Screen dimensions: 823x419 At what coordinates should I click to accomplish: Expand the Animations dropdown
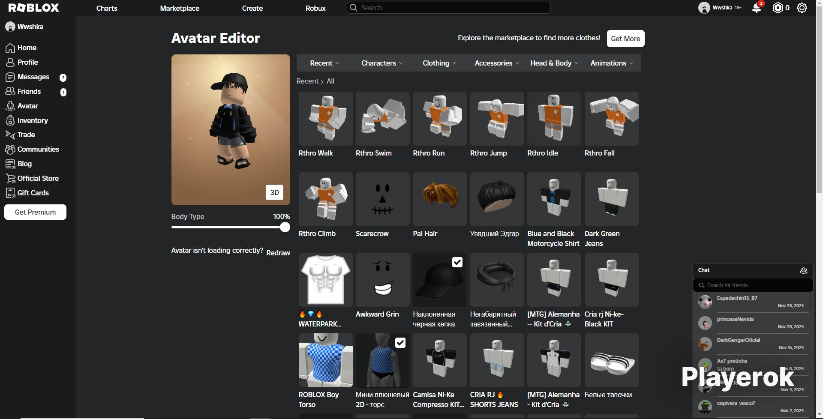(612, 63)
